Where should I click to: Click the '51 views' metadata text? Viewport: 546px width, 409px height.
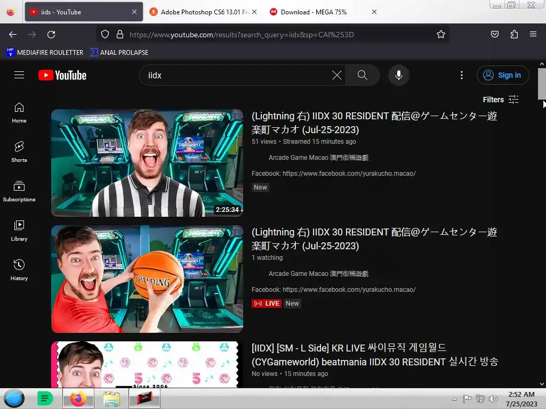tap(264, 142)
